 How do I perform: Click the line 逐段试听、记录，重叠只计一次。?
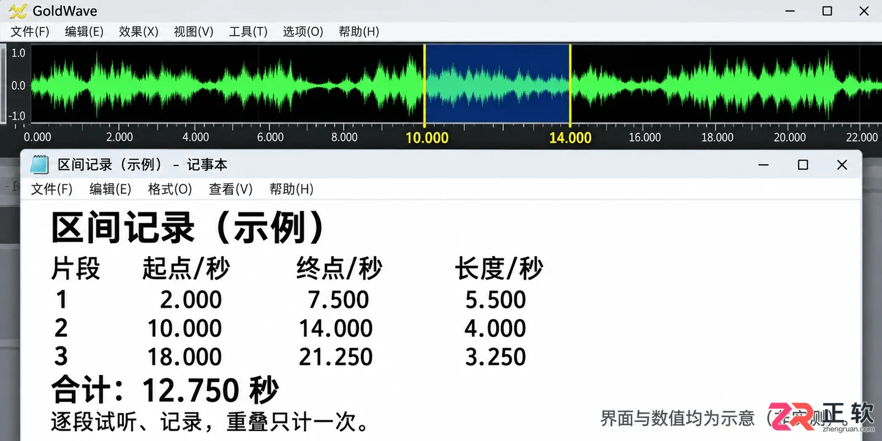pyautogui.click(x=209, y=421)
